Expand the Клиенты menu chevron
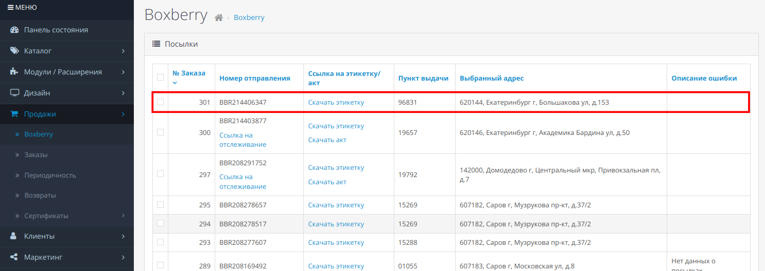 tap(124, 236)
